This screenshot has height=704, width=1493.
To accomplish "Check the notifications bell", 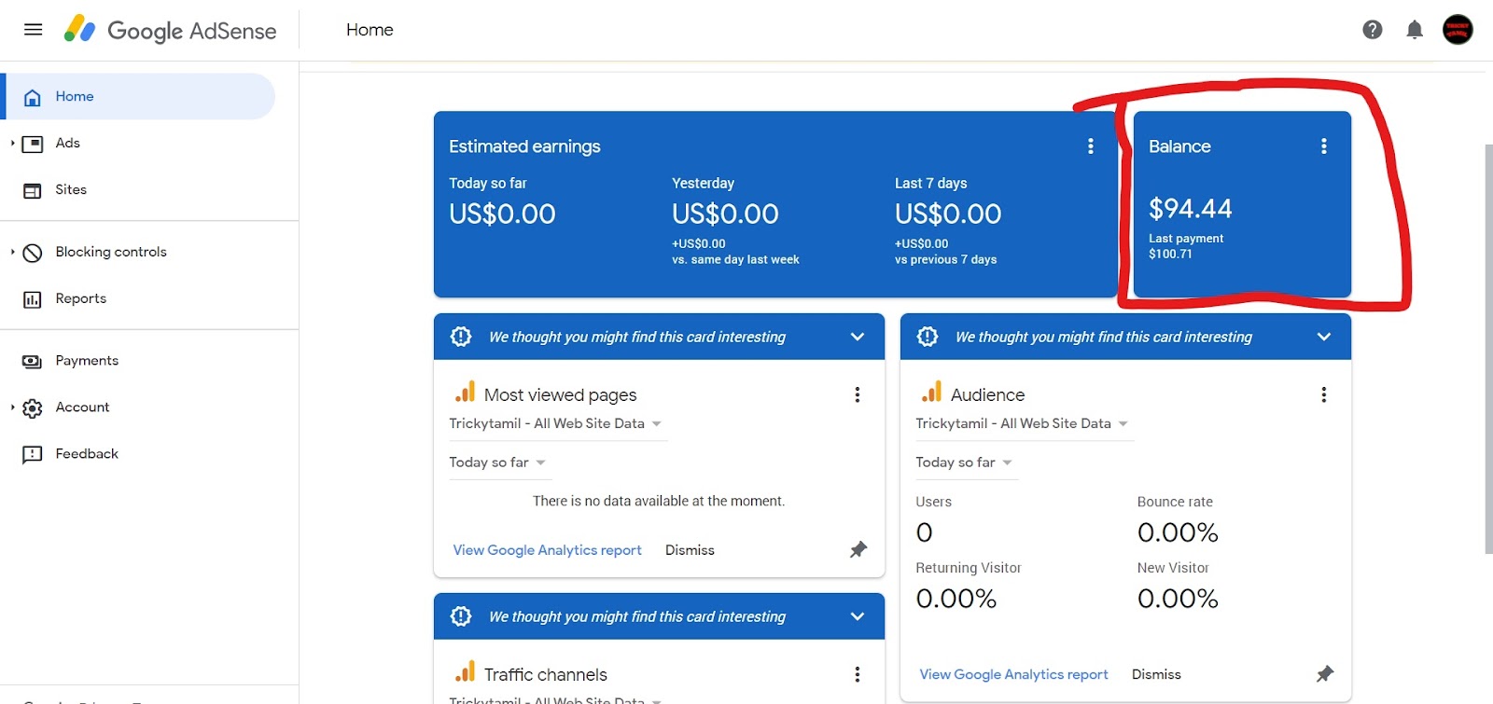I will point(1415,30).
